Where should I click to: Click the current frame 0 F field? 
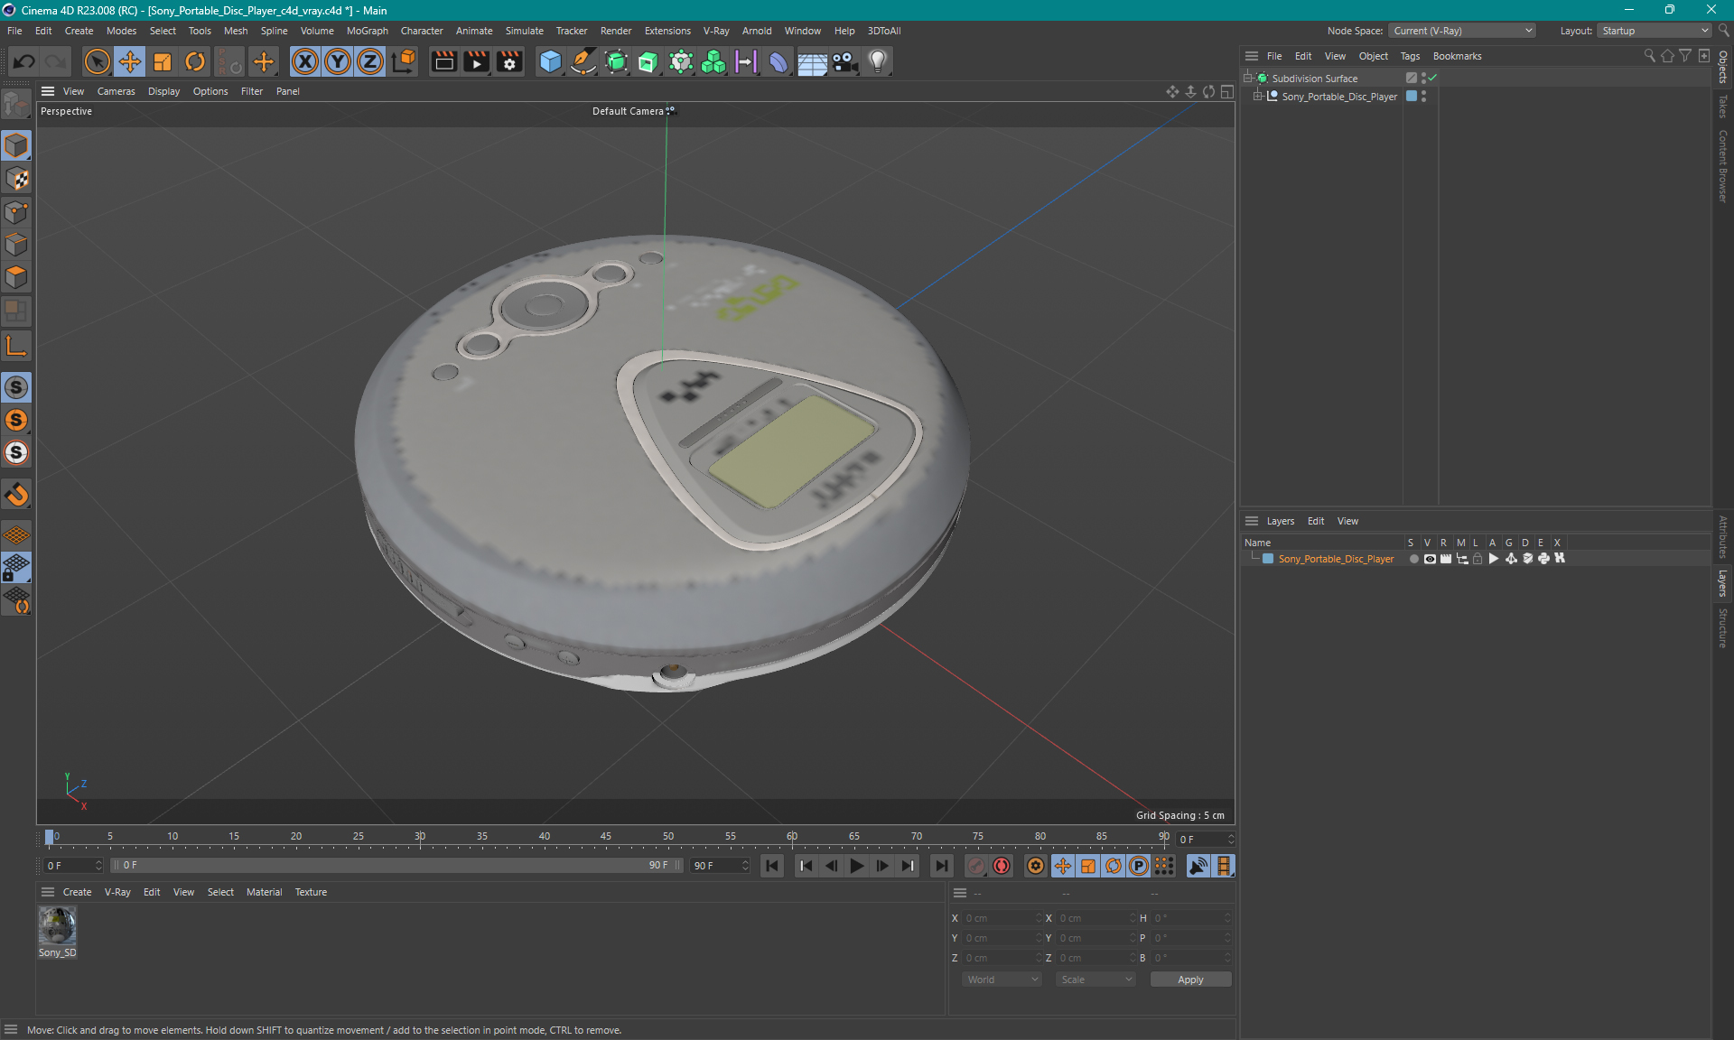[x=1207, y=840]
